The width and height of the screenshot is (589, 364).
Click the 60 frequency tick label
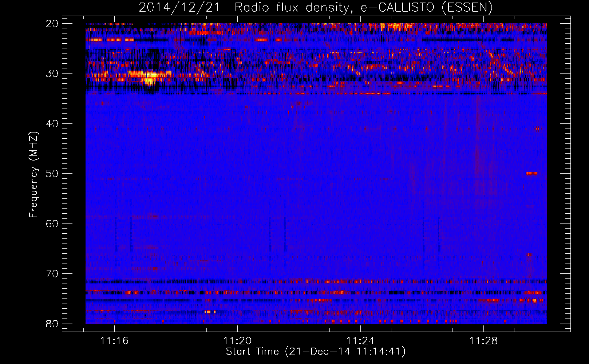(52, 224)
